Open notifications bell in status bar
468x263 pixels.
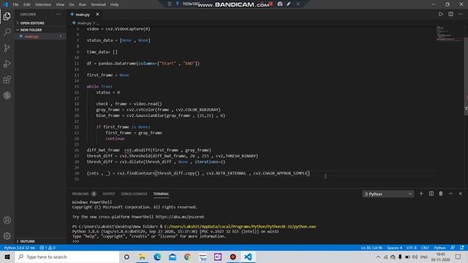pyautogui.click(x=462, y=248)
